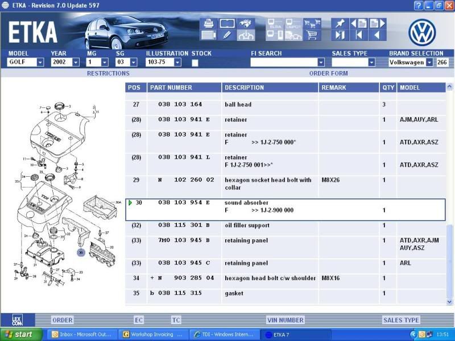
Task: Click the EC button in the bottom bar
Action: point(139,320)
